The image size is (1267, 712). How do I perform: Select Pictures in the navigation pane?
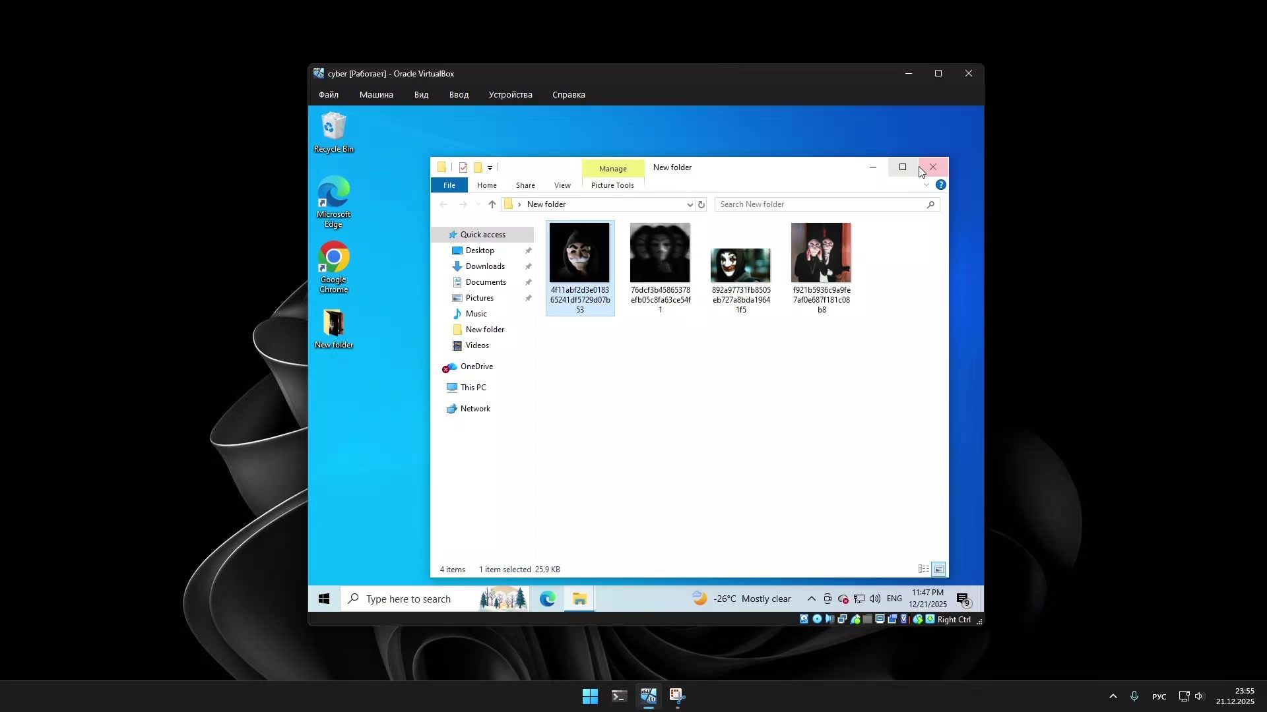pos(479,298)
